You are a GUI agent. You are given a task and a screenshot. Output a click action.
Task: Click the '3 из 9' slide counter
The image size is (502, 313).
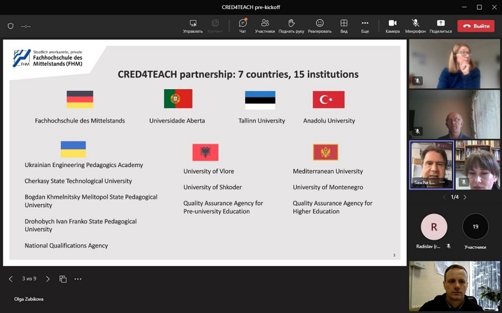click(29, 278)
